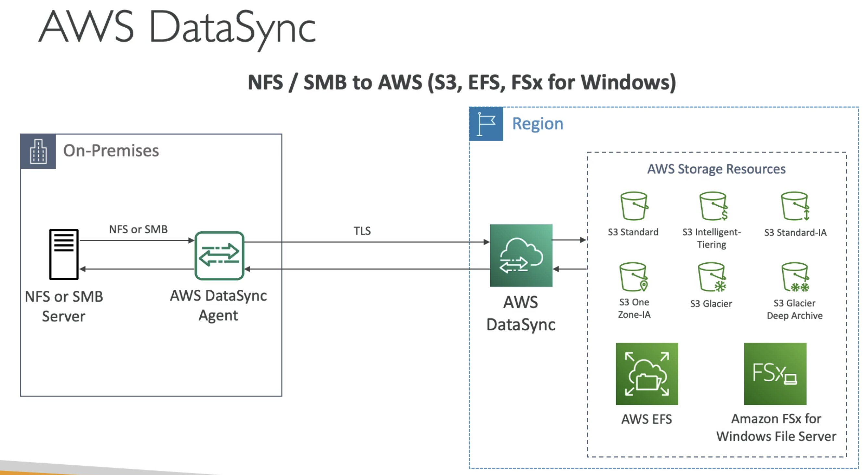Click the 'AWS DataSync Agent' caption

click(218, 305)
